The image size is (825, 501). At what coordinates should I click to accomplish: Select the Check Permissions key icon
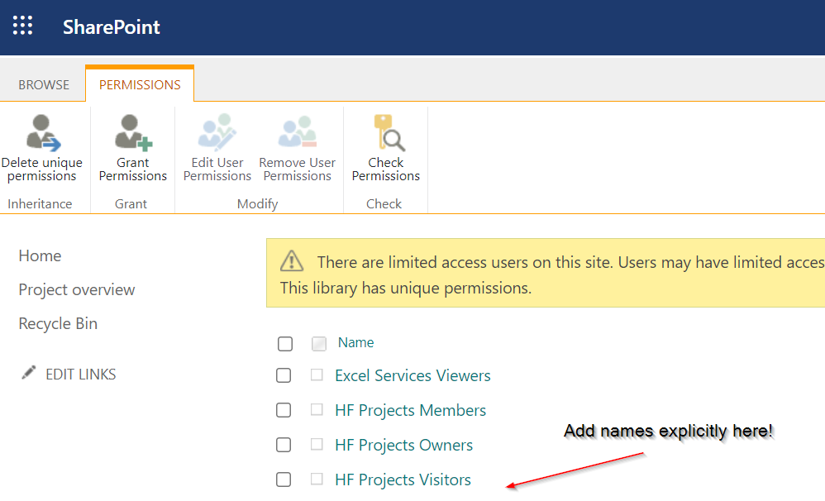point(385,132)
